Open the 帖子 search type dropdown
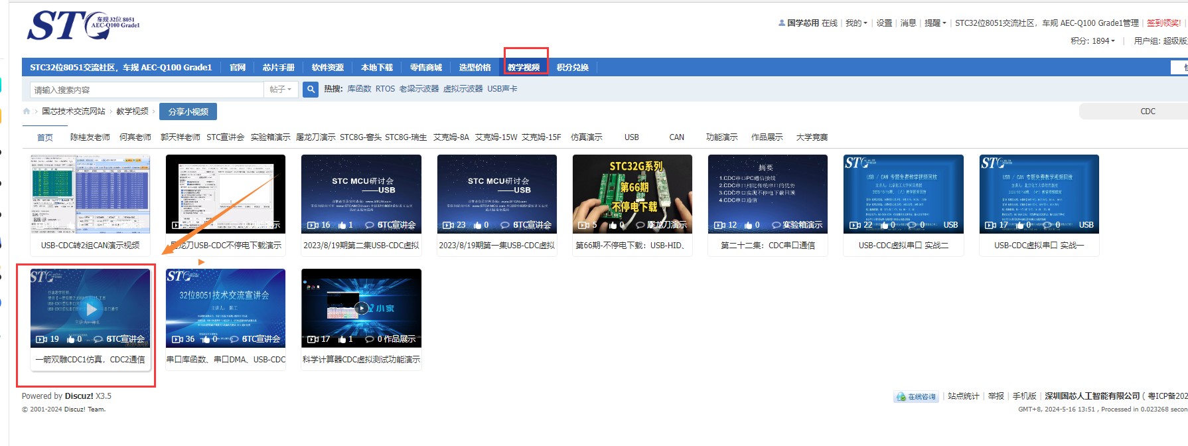This screenshot has height=446, width=1188. 281,90
